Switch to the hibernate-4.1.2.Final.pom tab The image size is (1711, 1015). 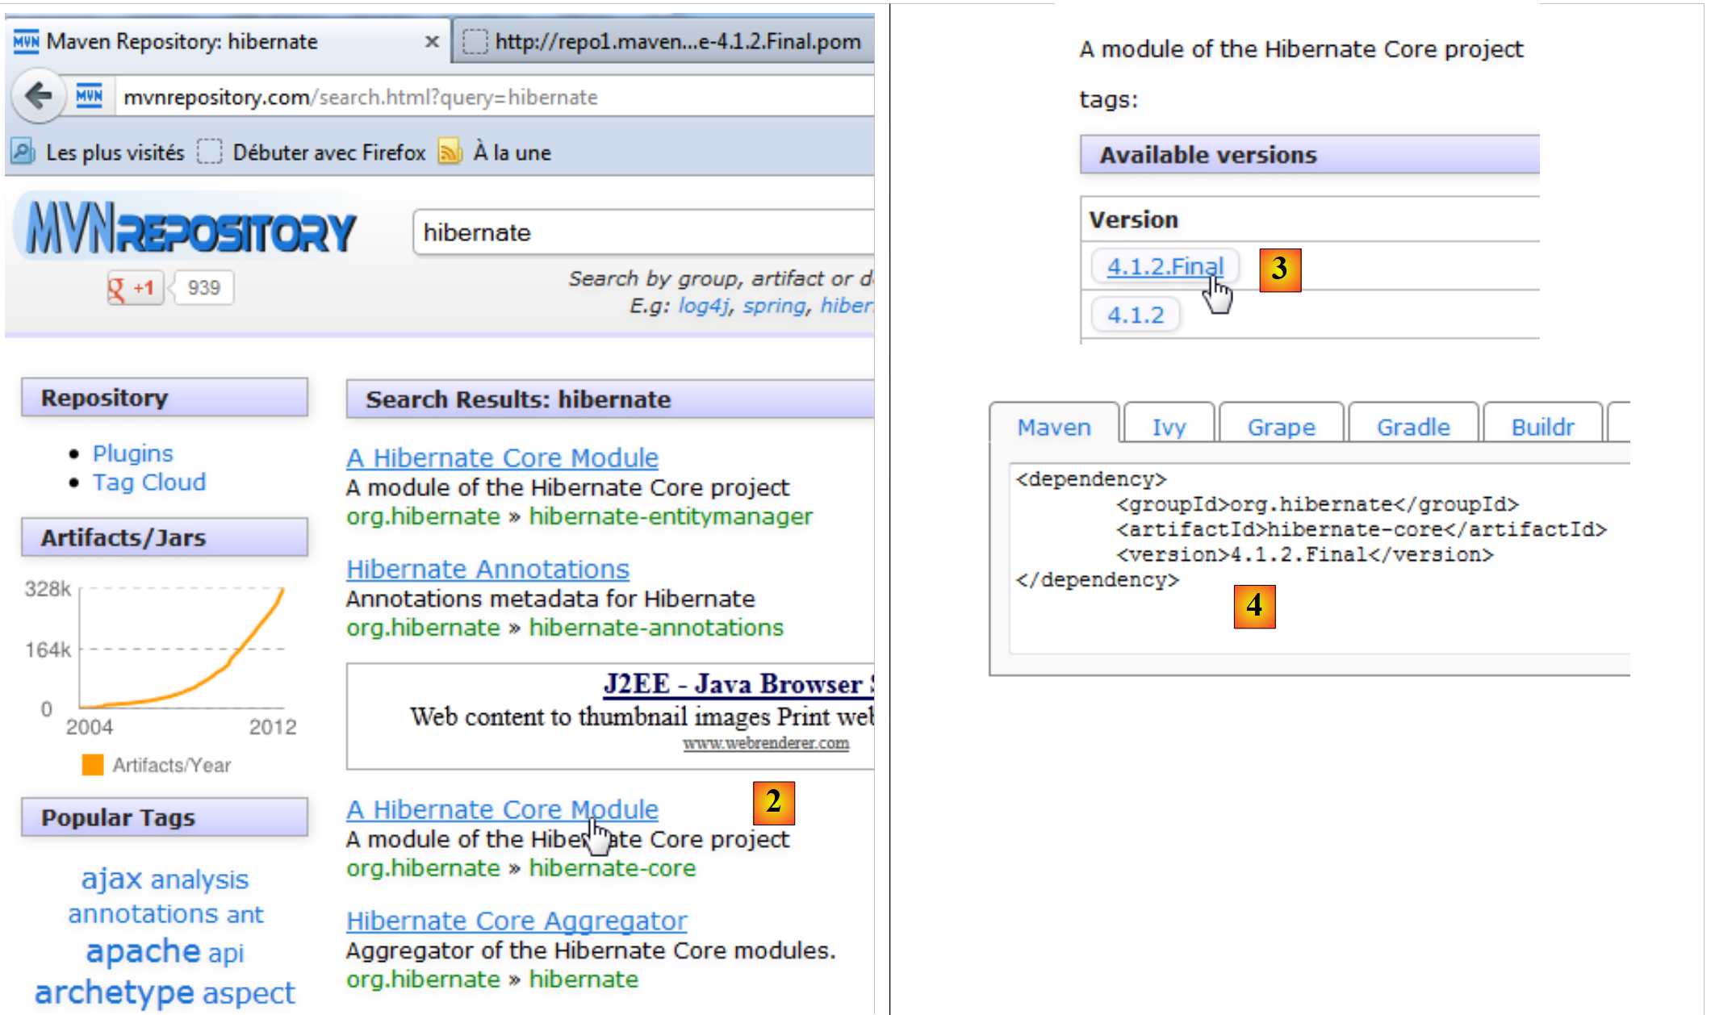click(x=664, y=41)
